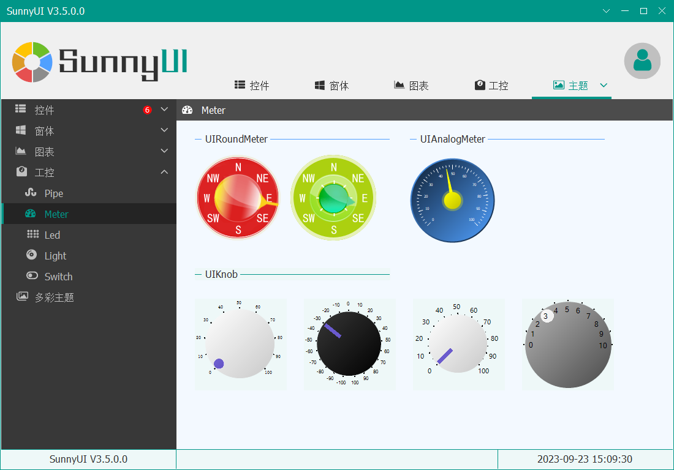Click the black knob with purple pointer
674x470 pixels.
pos(349,344)
